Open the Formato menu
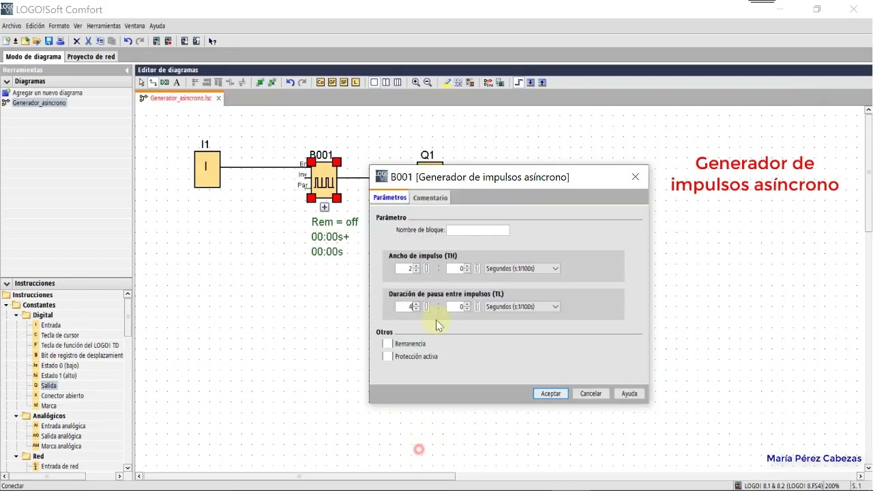873x491 pixels. [59, 26]
